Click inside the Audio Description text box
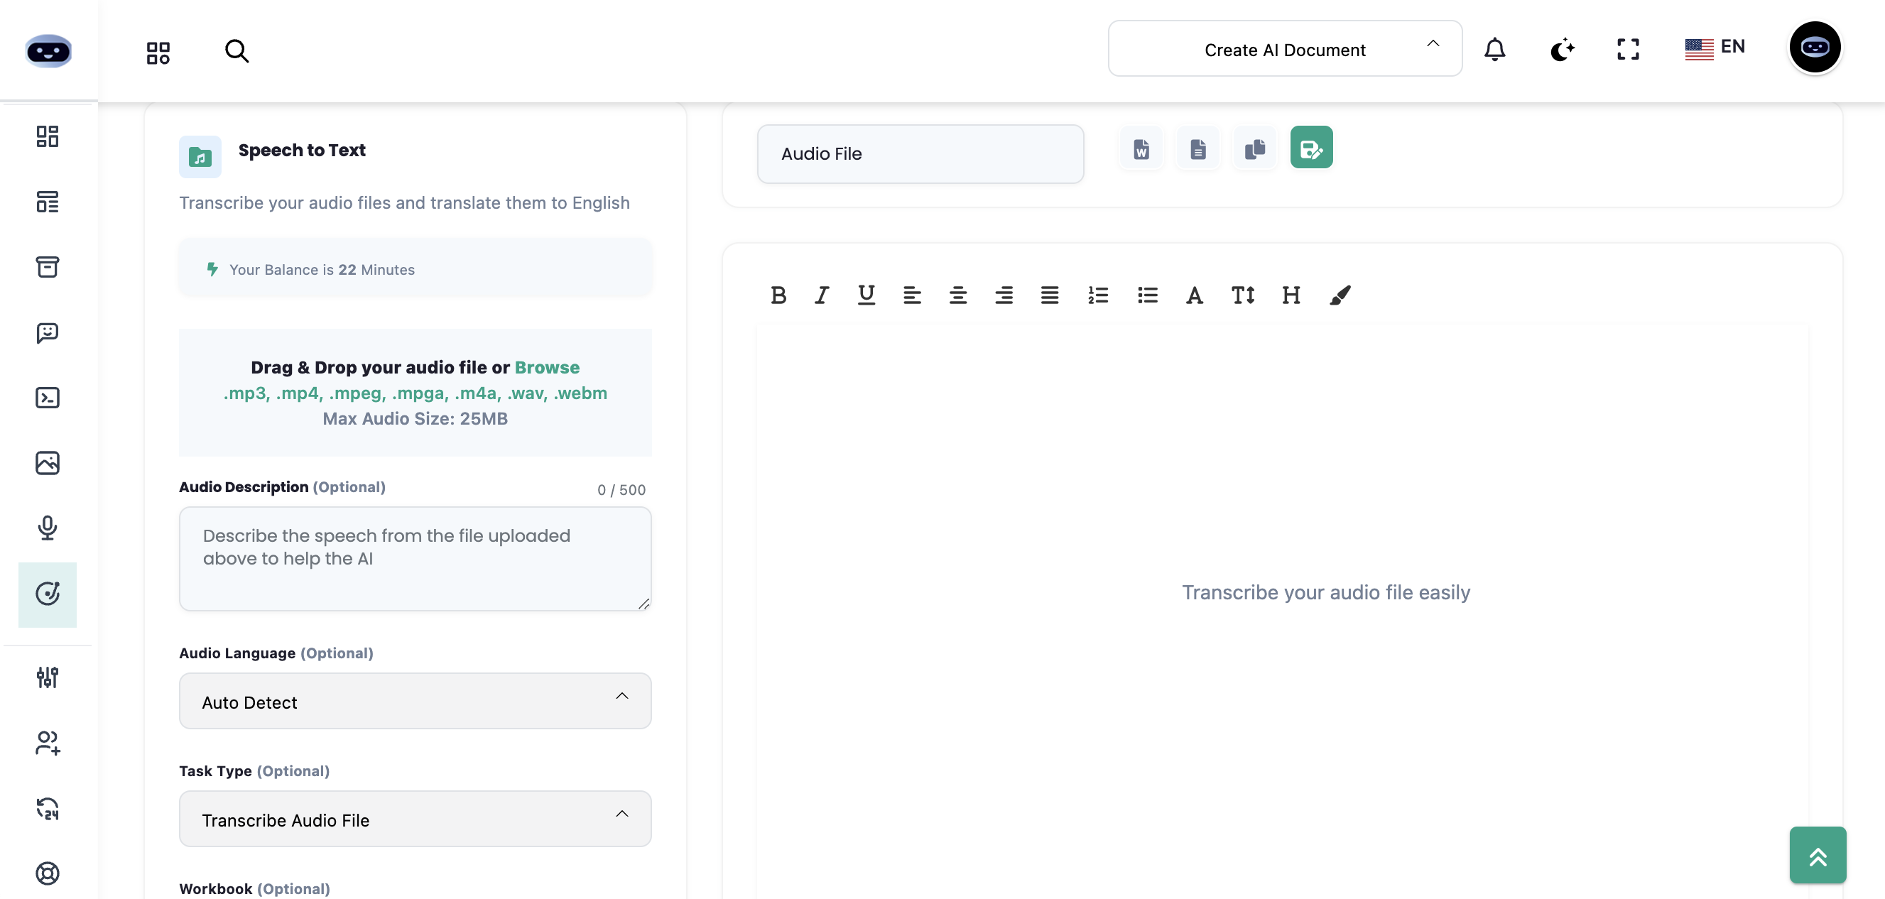The height and width of the screenshot is (899, 1885). tap(414, 559)
